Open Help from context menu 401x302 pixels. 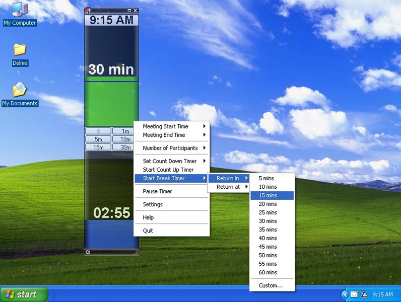click(x=172, y=217)
